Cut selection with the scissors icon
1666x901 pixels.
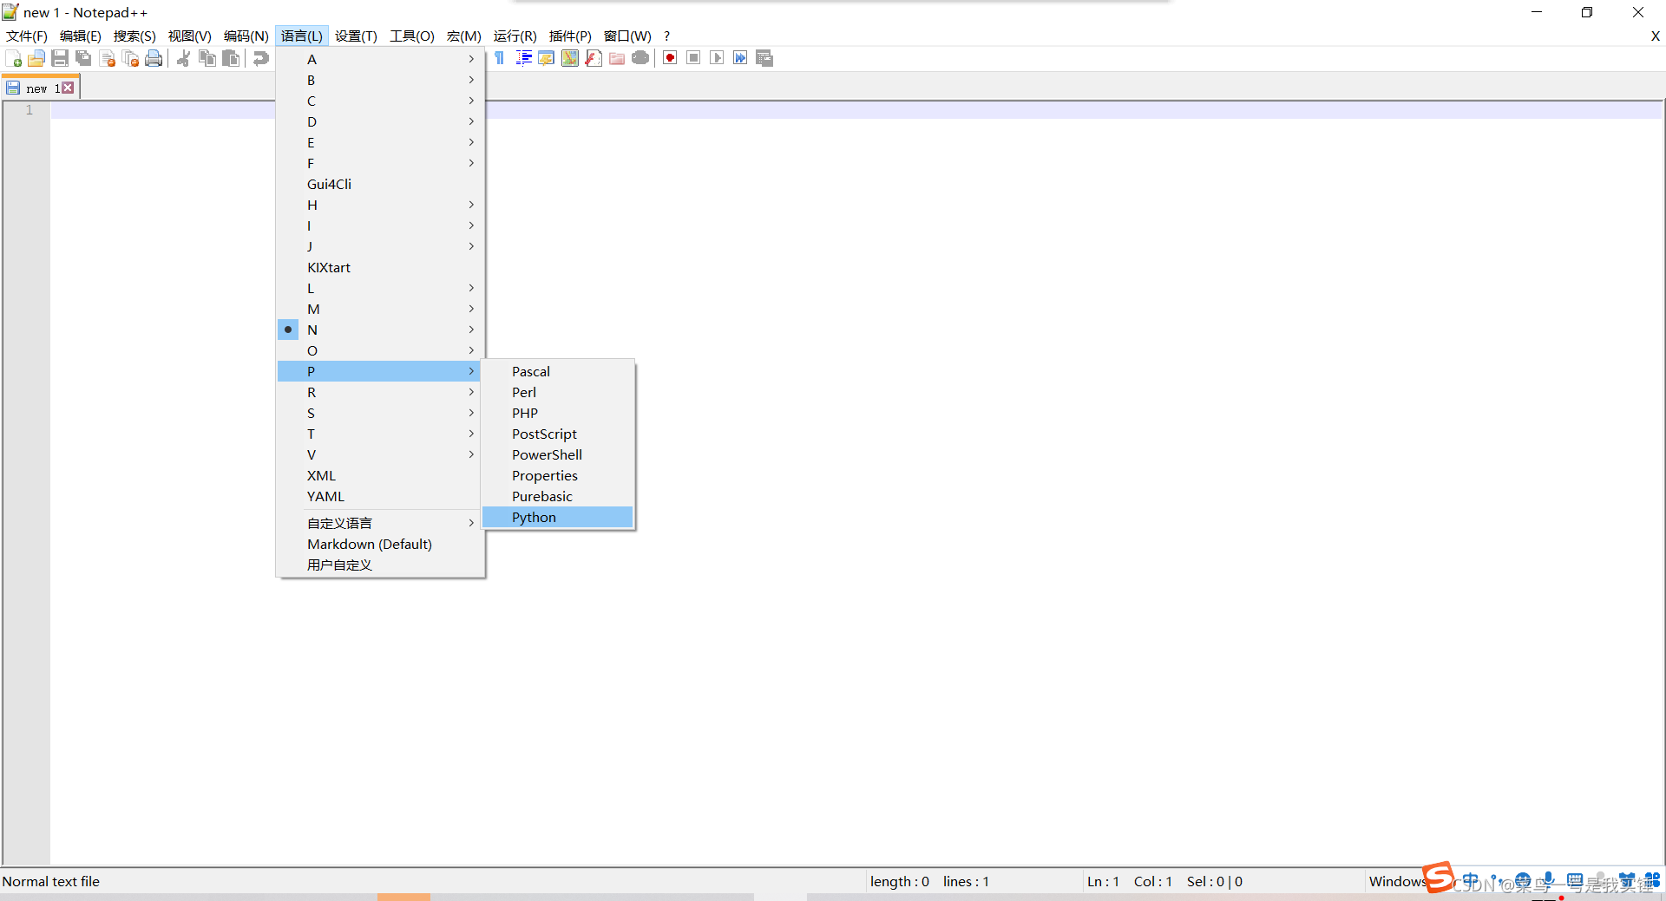point(183,58)
